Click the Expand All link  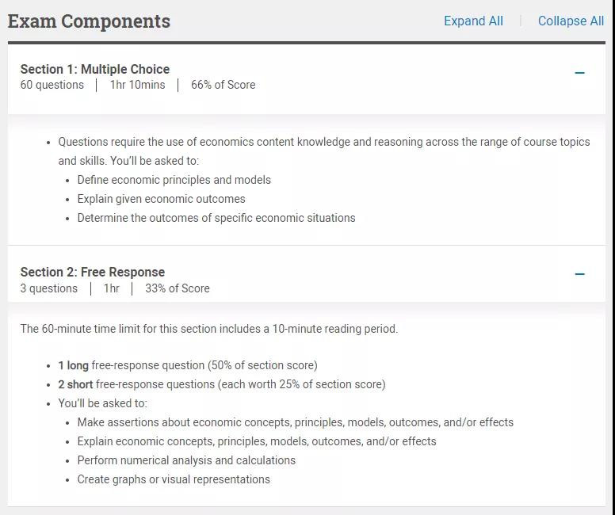pyautogui.click(x=473, y=21)
